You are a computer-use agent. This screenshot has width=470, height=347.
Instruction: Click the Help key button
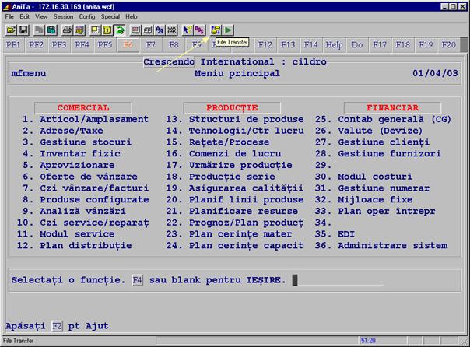coord(334,45)
